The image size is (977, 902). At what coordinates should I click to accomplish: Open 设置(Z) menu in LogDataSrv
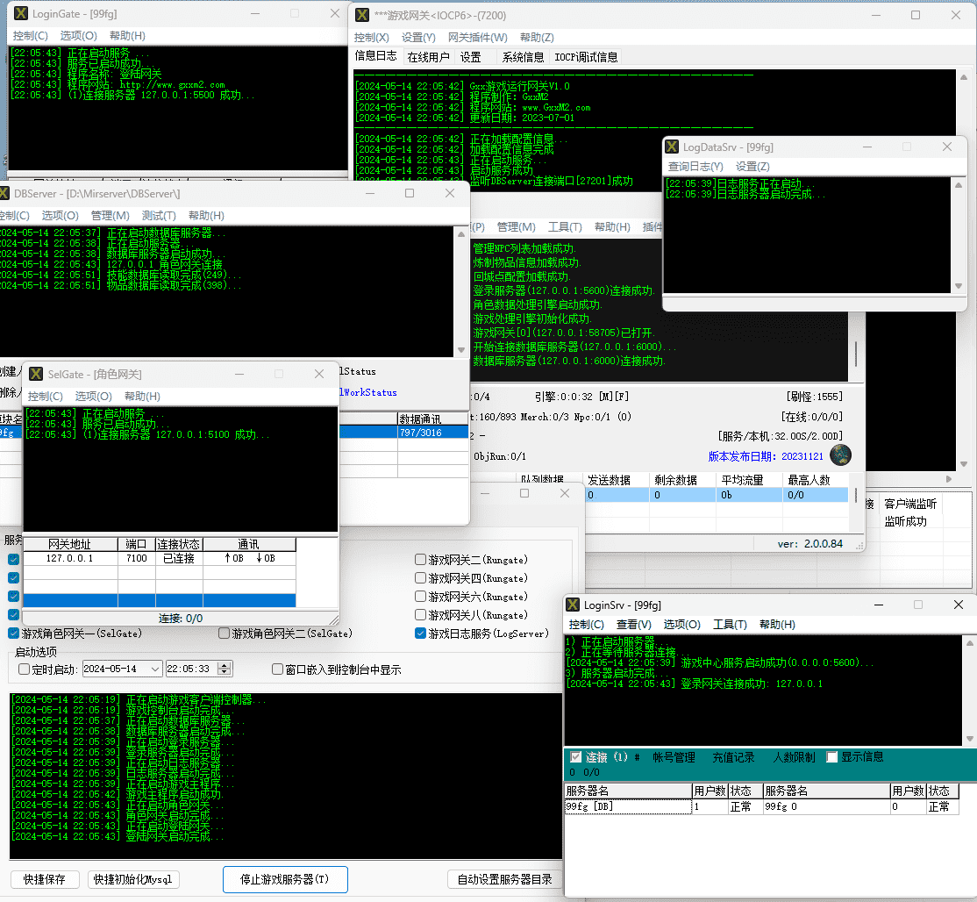(x=752, y=167)
